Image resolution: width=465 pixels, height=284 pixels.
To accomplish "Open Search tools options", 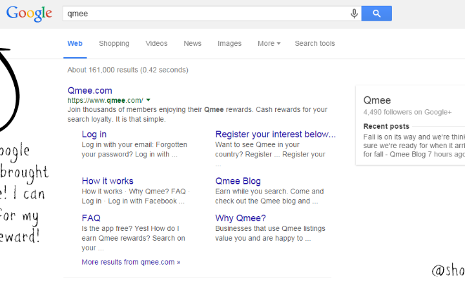I will click(315, 43).
